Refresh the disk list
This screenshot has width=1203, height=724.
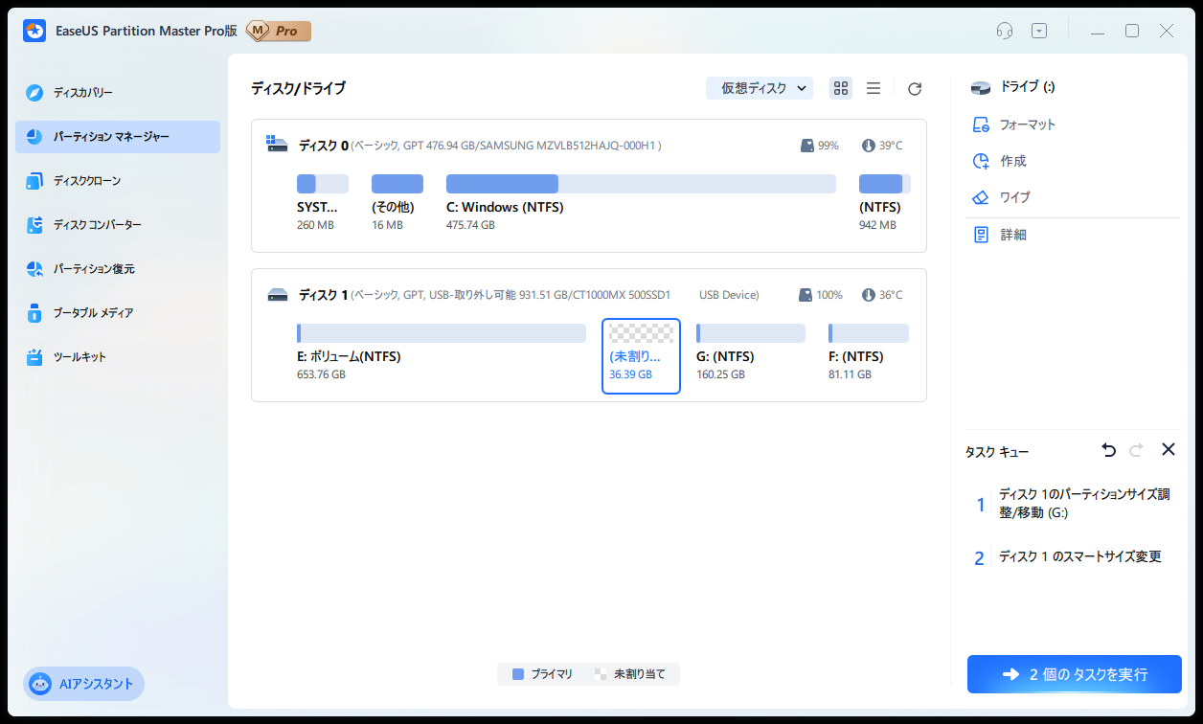pyautogui.click(x=915, y=88)
